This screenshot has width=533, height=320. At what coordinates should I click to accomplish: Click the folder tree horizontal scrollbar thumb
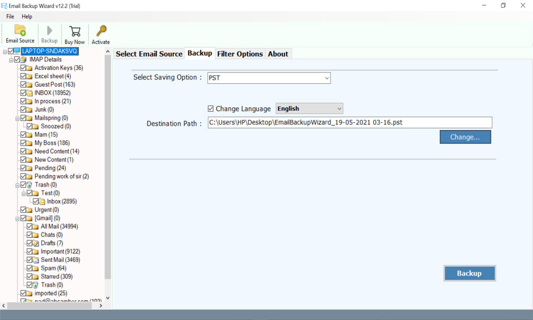[x=50, y=306]
